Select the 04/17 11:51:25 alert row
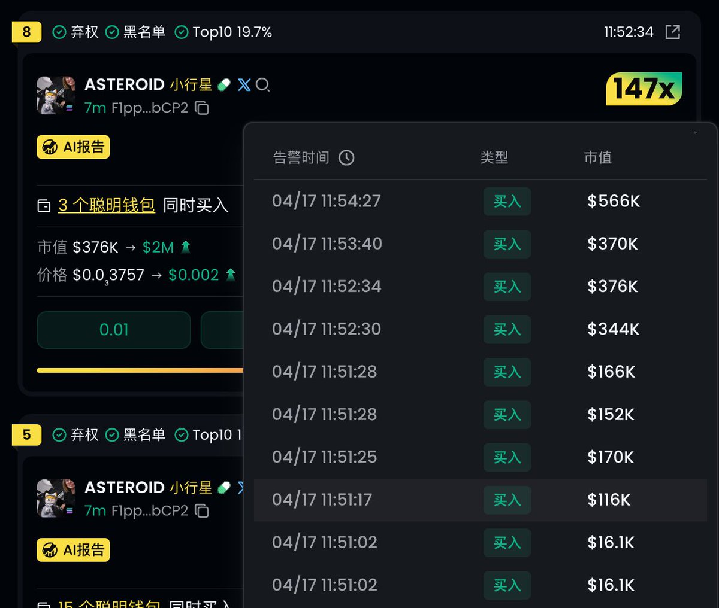This screenshot has width=719, height=608. (x=481, y=457)
